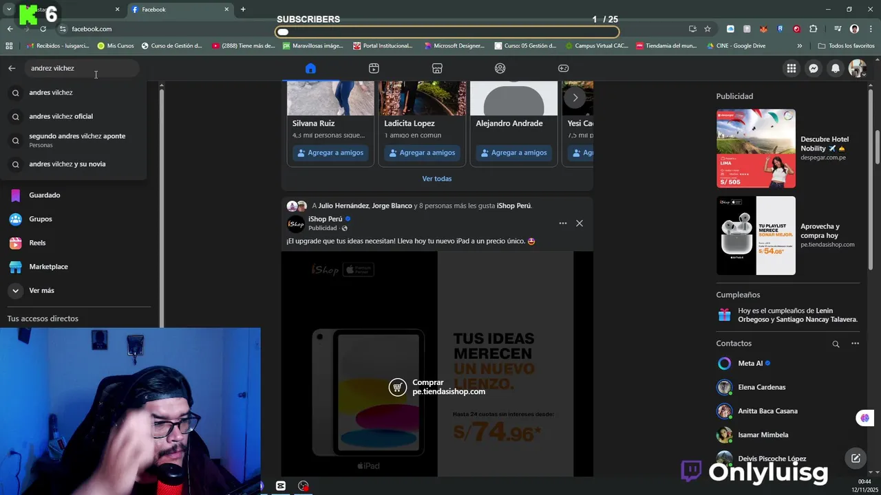Expand hidden bookmarks with the » chevron
This screenshot has height=495, width=881.
[x=799, y=46]
